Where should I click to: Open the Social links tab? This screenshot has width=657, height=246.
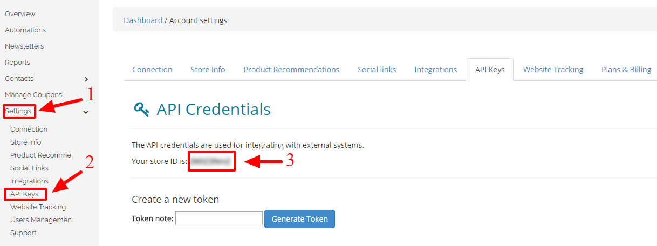coord(377,70)
